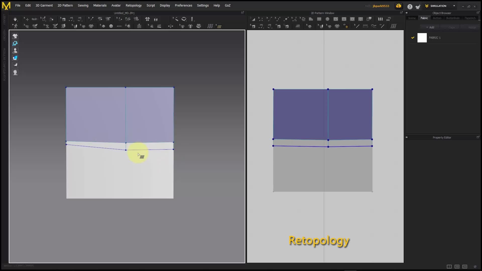The height and width of the screenshot is (271, 482).
Task: Click the Add fabric button
Action: tap(430, 27)
